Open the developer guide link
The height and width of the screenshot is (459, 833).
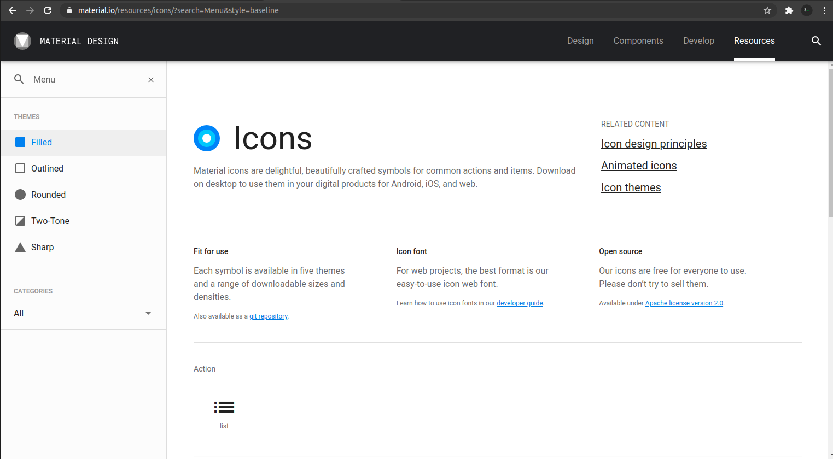click(520, 303)
